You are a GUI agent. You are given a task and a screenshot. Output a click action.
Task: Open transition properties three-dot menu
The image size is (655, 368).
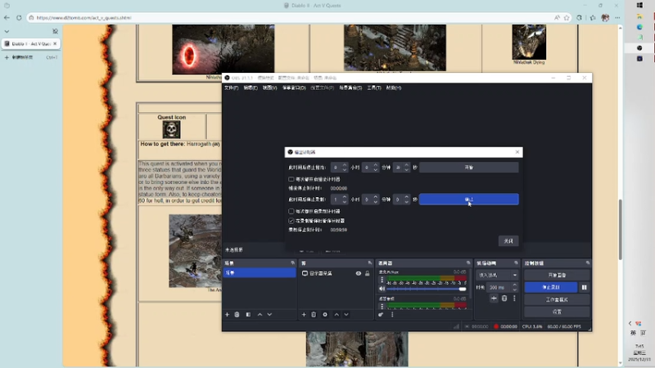coord(514,298)
